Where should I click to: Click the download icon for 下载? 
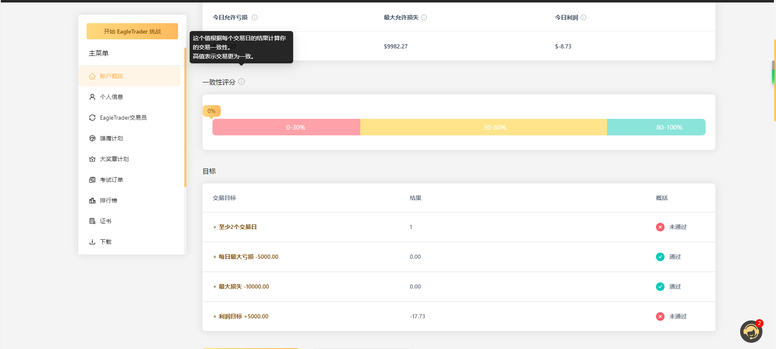[x=92, y=242]
